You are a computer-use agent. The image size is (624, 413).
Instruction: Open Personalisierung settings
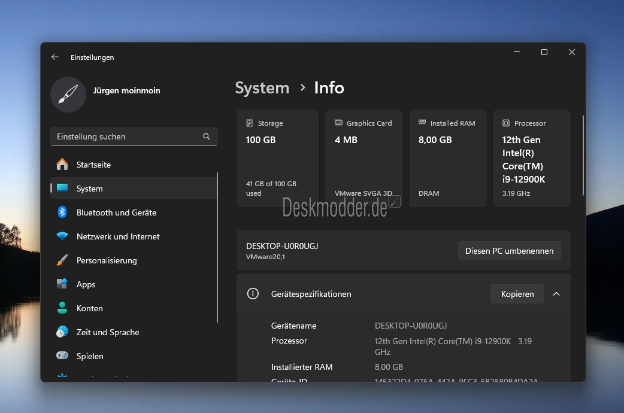click(x=134, y=260)
